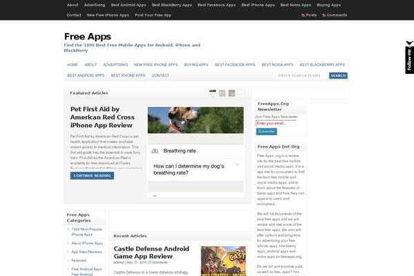The width and height of the screenshot is (414, 276).
Task: Go to HOME in the navigation menu
Action: click(72, 65)
